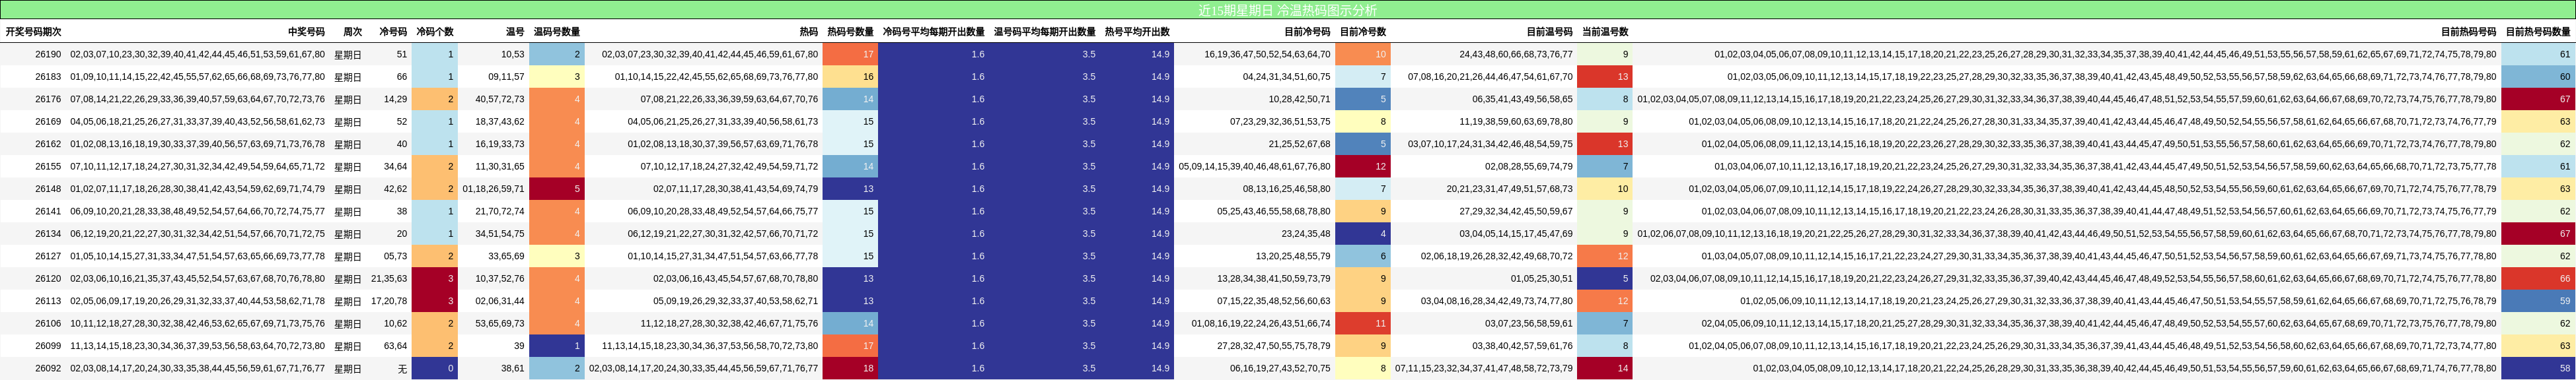This screenshot has width=2576, height=380.
Task: Click period number 26155
Action: point(48,166)
